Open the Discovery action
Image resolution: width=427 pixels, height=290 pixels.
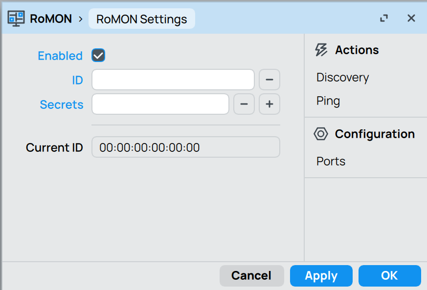[x=342, y=77]
